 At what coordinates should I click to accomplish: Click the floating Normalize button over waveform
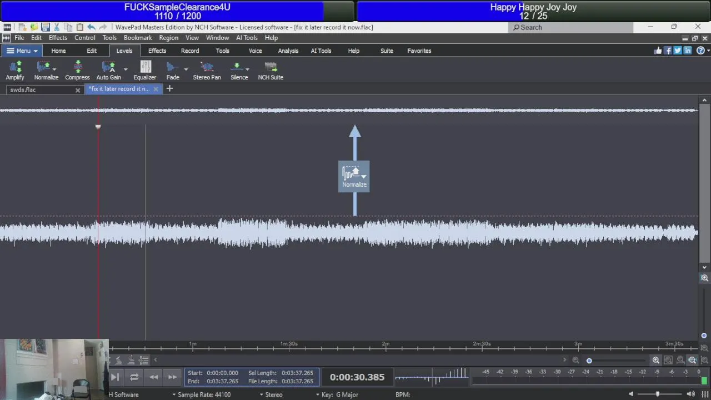click(x=354, y=177)
